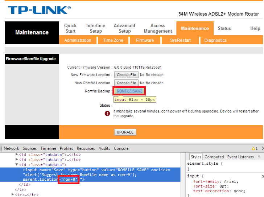Collapse the opened td tabdata node
264x197 pixels.
17,165
